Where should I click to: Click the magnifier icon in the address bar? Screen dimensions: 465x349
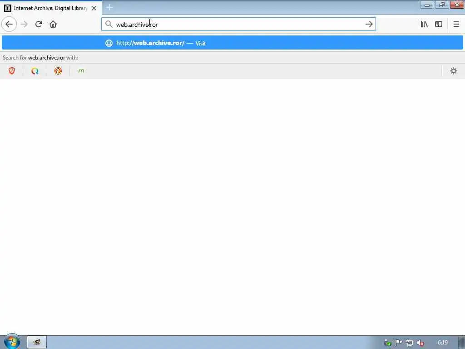(x=109, y=24)
